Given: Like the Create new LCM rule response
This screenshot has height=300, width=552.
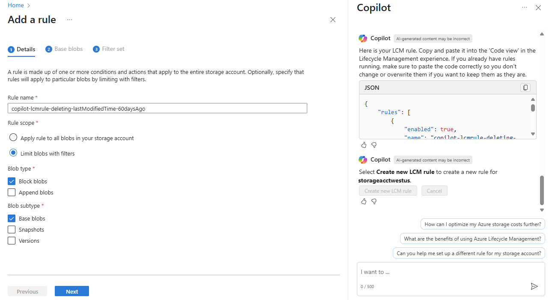Looking at the screenshot, I should 364,201.
